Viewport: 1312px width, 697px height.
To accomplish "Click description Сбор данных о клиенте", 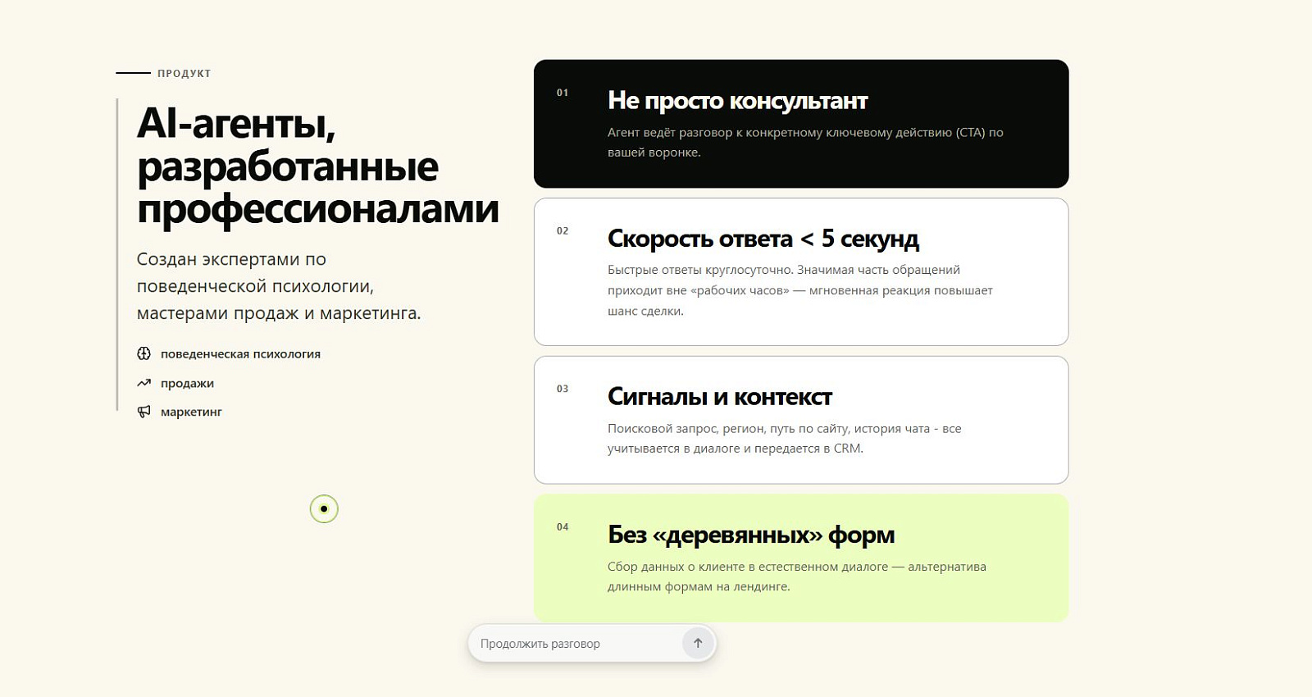I will pyautogui.click(x=797, y=576).
